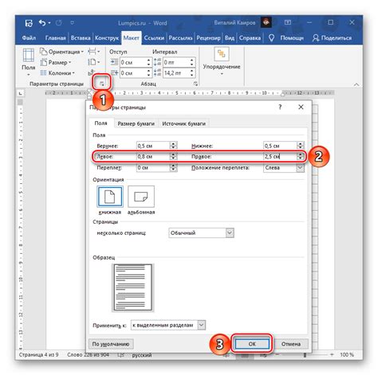This screenshot has width=378, height=375.
Task: Open the Источник бумаги tab
Action: point(183,123)
